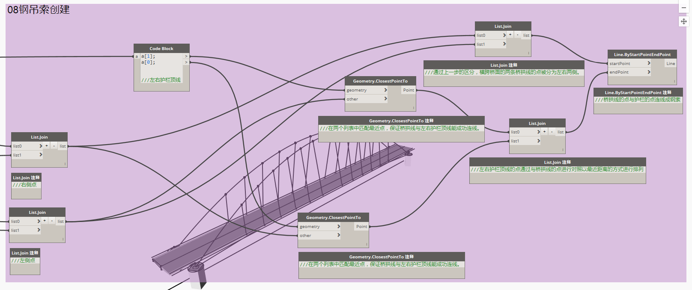Click - on List.Join wired to endPoint
Screen dimensions: 692x290
pyautogui.click(x=552, y=132)
